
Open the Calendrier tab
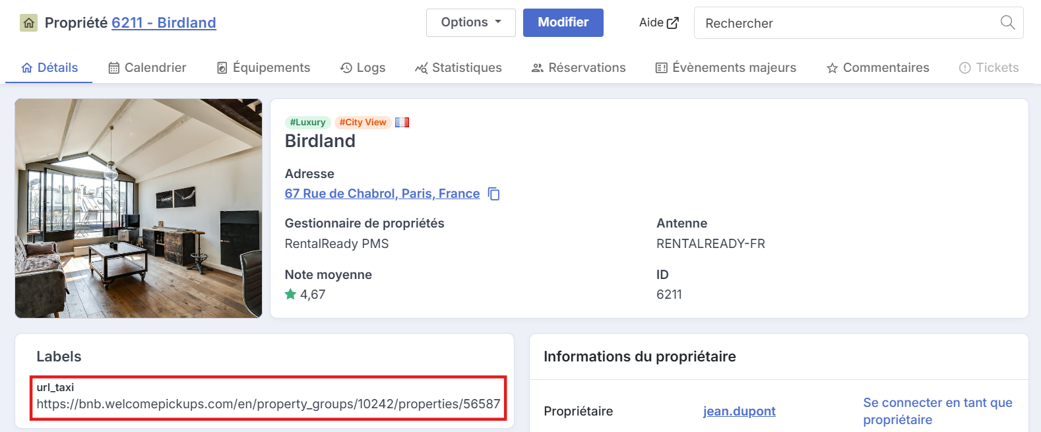click(x=147, y=67)
